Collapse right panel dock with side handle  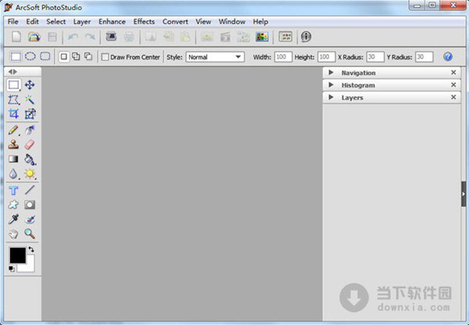464,194
